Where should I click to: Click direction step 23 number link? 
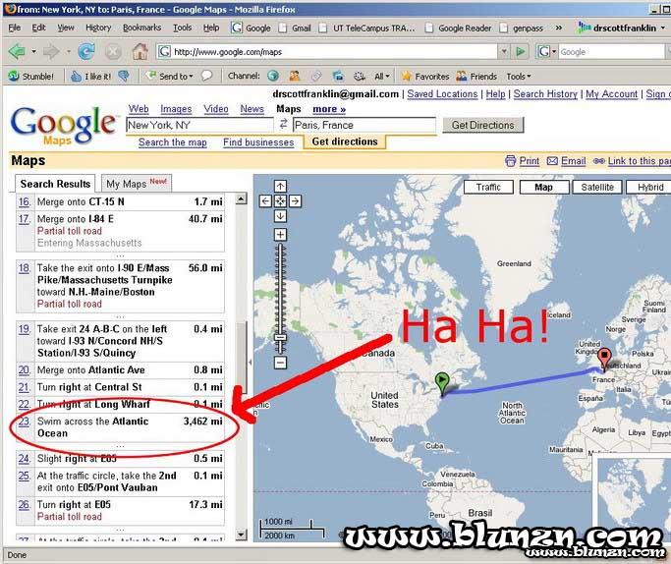[x=24, y=422]
